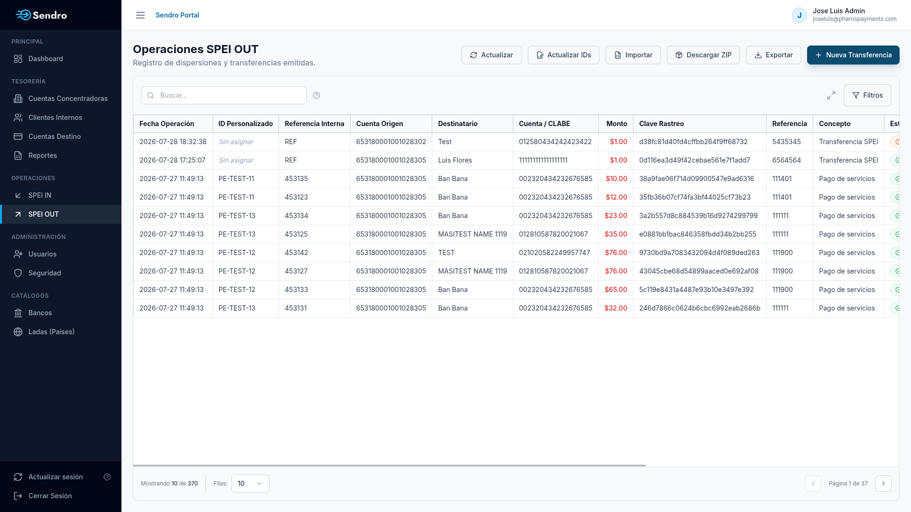Focus the Buscar search field
Screen dimensions: 911x512
[x=224, y=95]
